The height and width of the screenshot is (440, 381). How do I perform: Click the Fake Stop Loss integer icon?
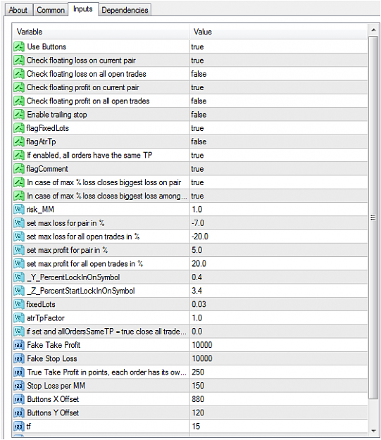tap(19, 358)
